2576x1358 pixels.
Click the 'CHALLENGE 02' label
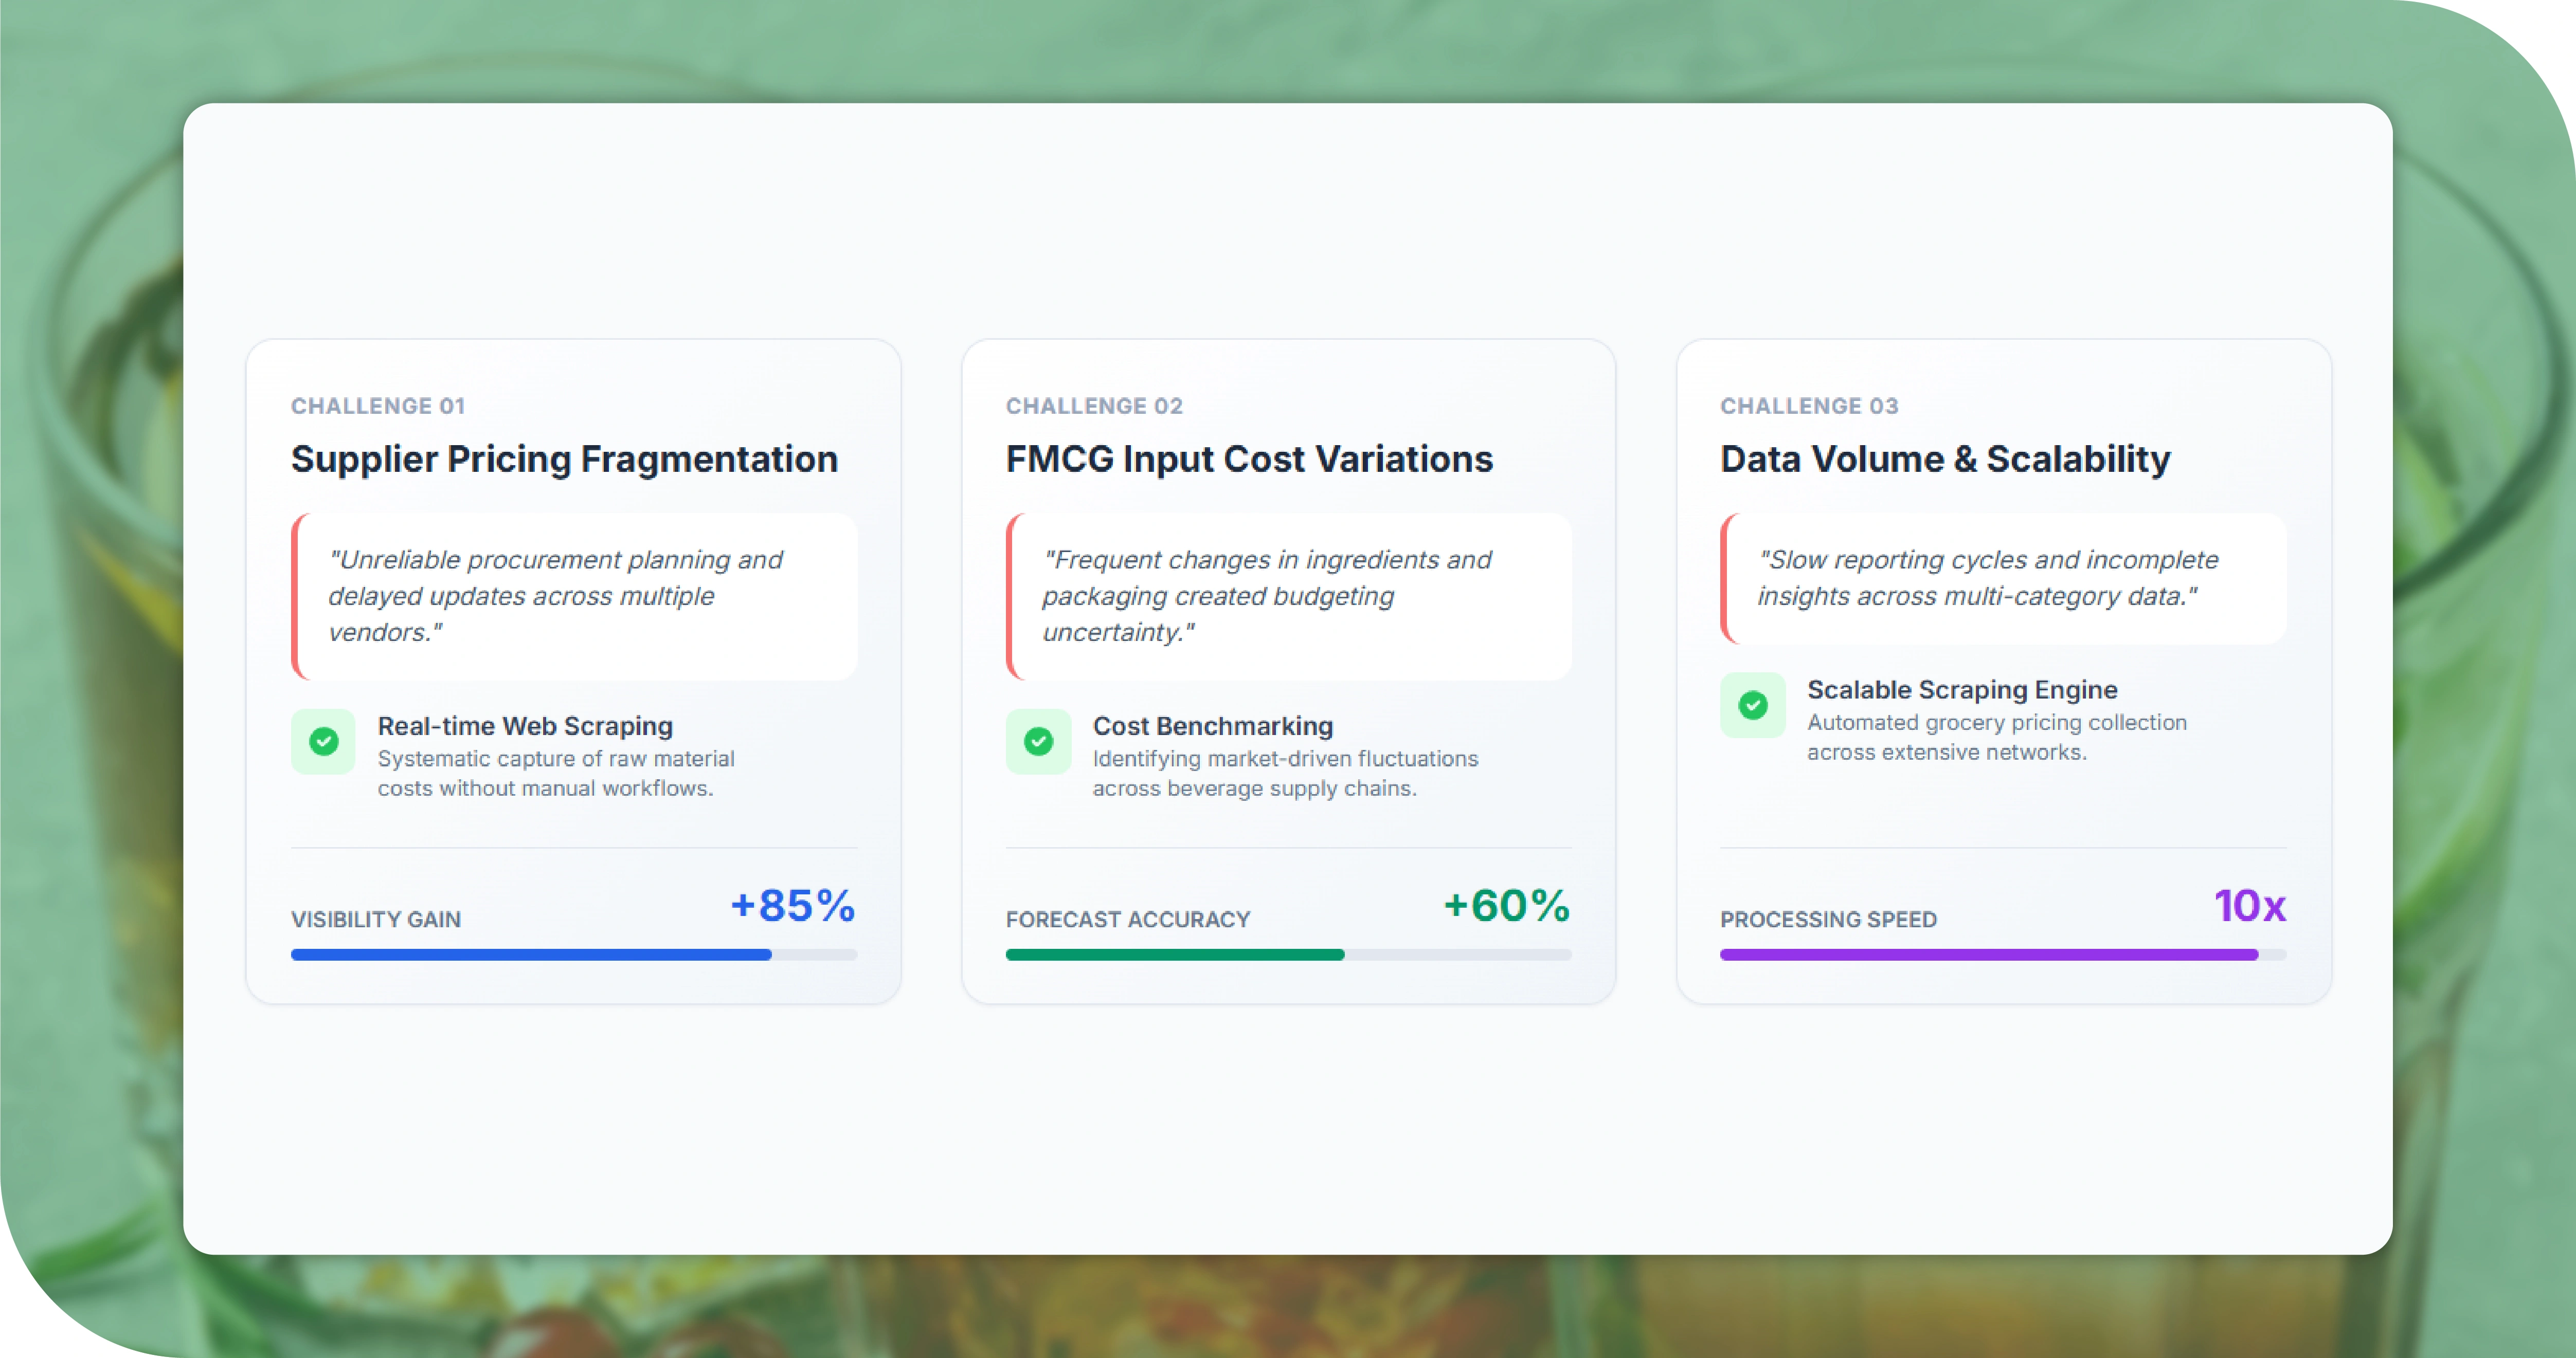click(x=1094, y=406)
